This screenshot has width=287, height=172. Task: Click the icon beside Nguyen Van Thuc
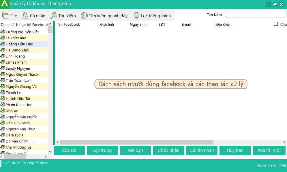click(3, 129)
